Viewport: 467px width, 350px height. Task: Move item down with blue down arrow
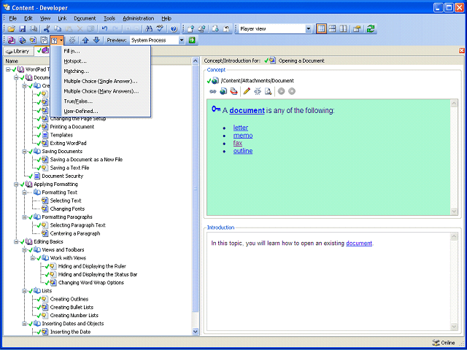coord(96,40)
